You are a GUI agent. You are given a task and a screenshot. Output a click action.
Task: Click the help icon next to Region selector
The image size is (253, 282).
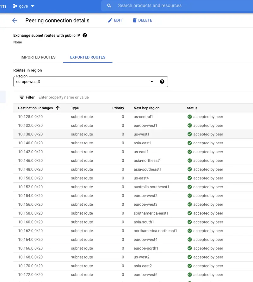[x=162, y=81]
